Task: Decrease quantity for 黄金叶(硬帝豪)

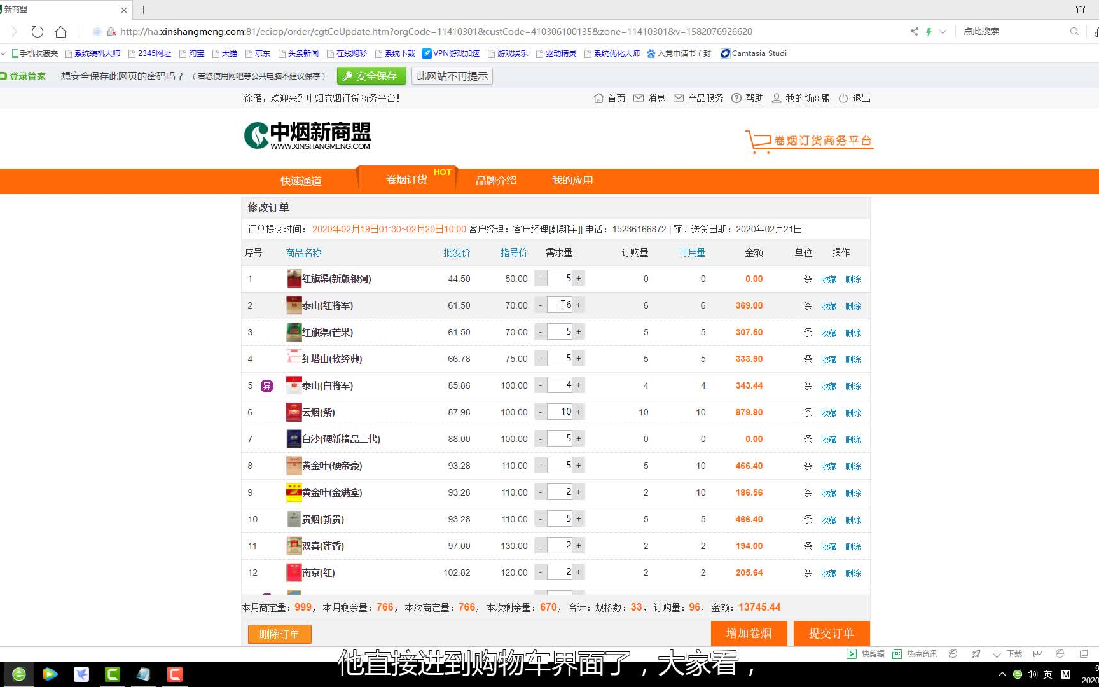Action: (541, 466)
